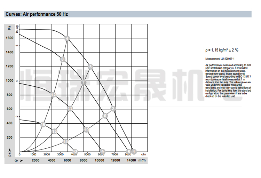Image resolution: width=261 pixels, height=178 pixels.
Task: Click data point marker 7
Action: [84, 83]
